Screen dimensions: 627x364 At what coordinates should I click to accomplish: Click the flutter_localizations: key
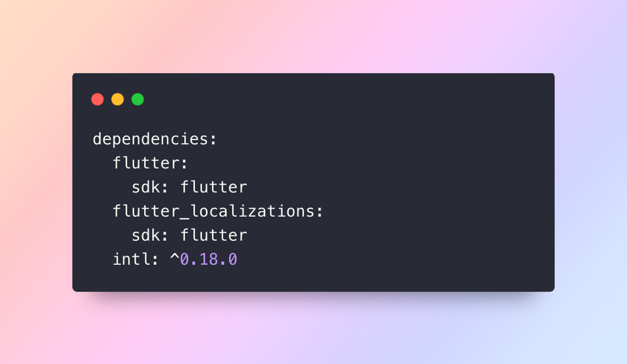point(218,211)
